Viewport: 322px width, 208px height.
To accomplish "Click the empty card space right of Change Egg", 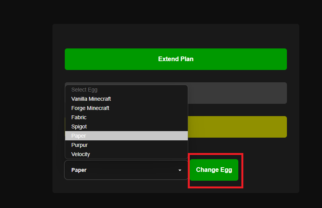I will point(271,170).
